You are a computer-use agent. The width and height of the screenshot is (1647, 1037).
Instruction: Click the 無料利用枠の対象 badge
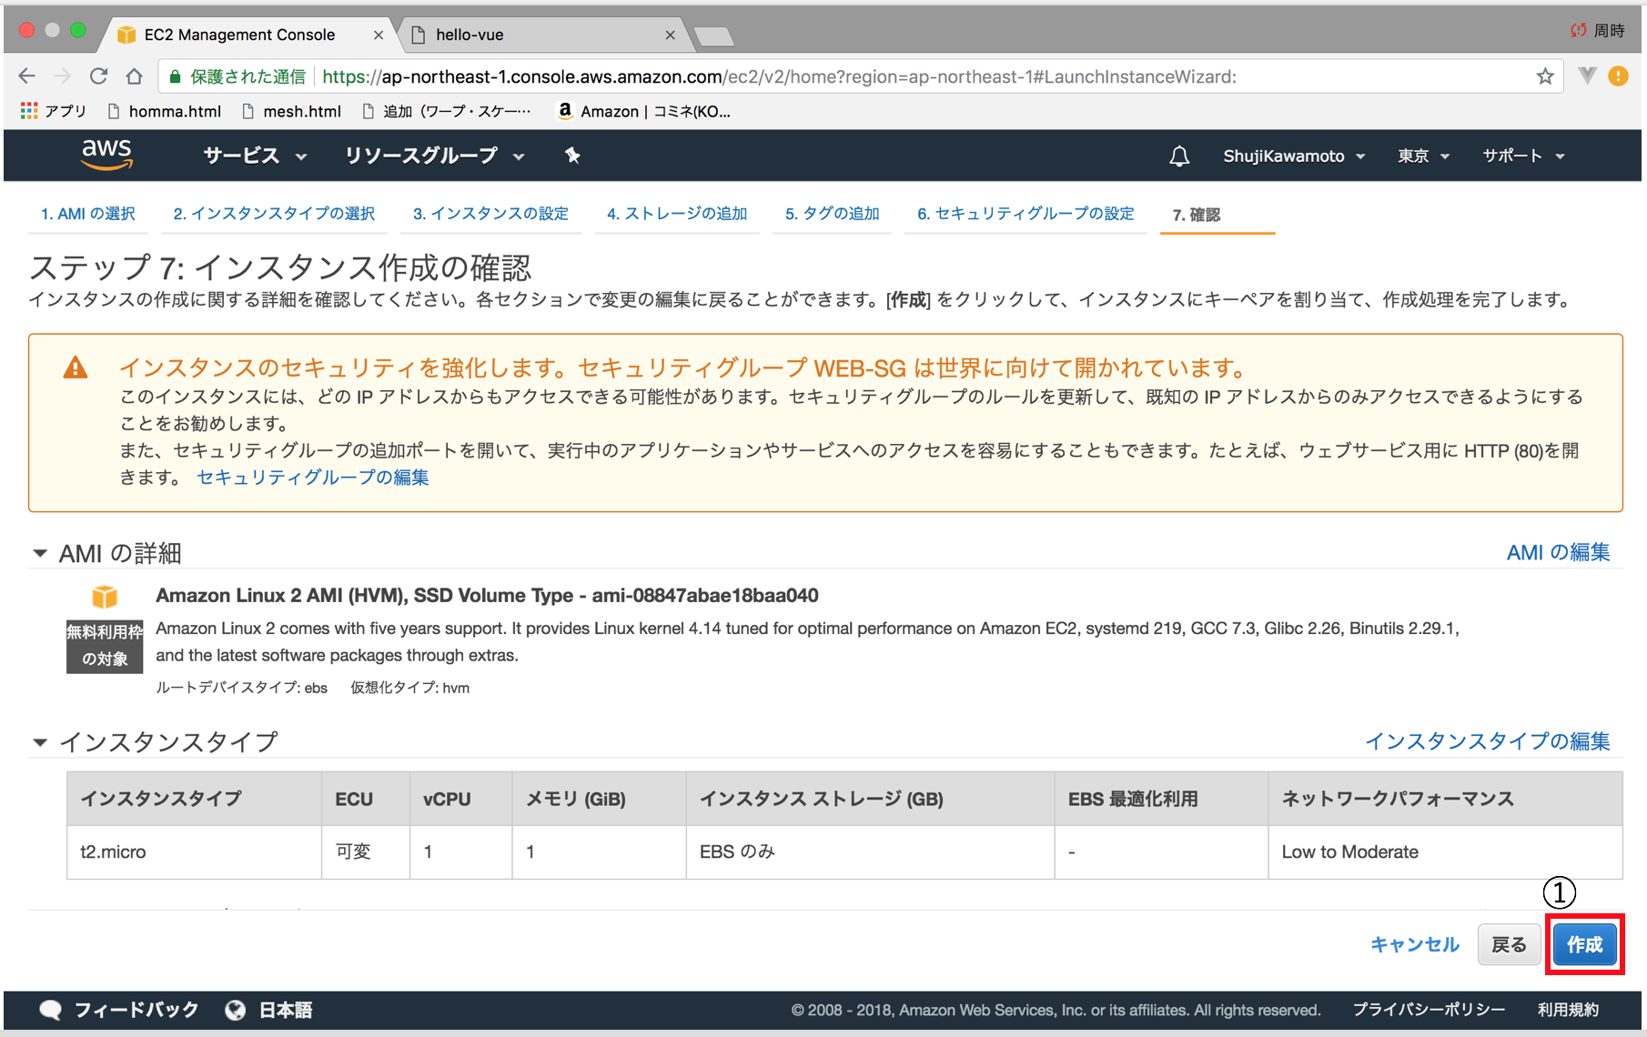(x=105, y=646)
